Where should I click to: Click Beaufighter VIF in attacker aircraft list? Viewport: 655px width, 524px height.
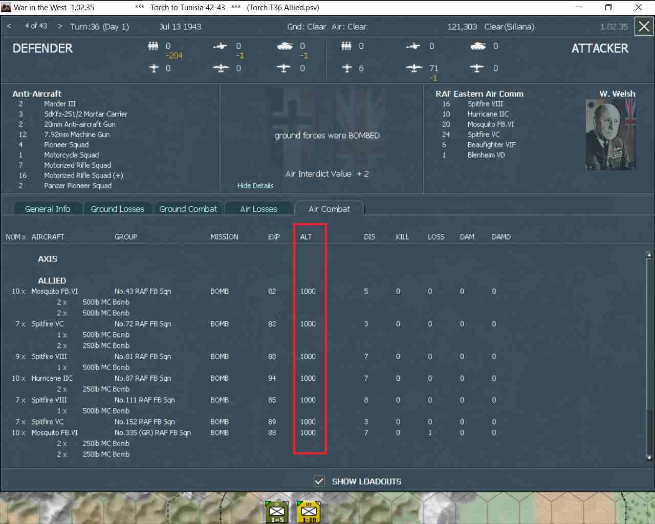(491, 145)
